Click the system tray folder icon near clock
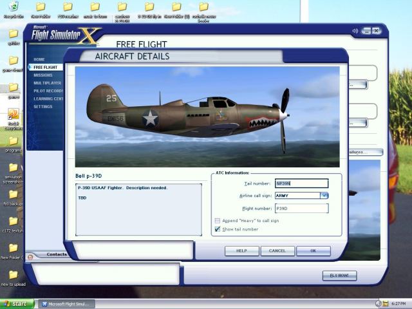412x309 pixels. click(x=385, y=304)
